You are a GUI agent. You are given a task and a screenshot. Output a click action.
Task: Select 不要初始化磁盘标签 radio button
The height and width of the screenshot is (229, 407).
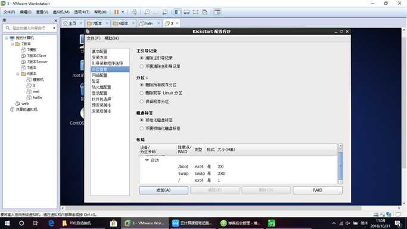click(141, 128)
